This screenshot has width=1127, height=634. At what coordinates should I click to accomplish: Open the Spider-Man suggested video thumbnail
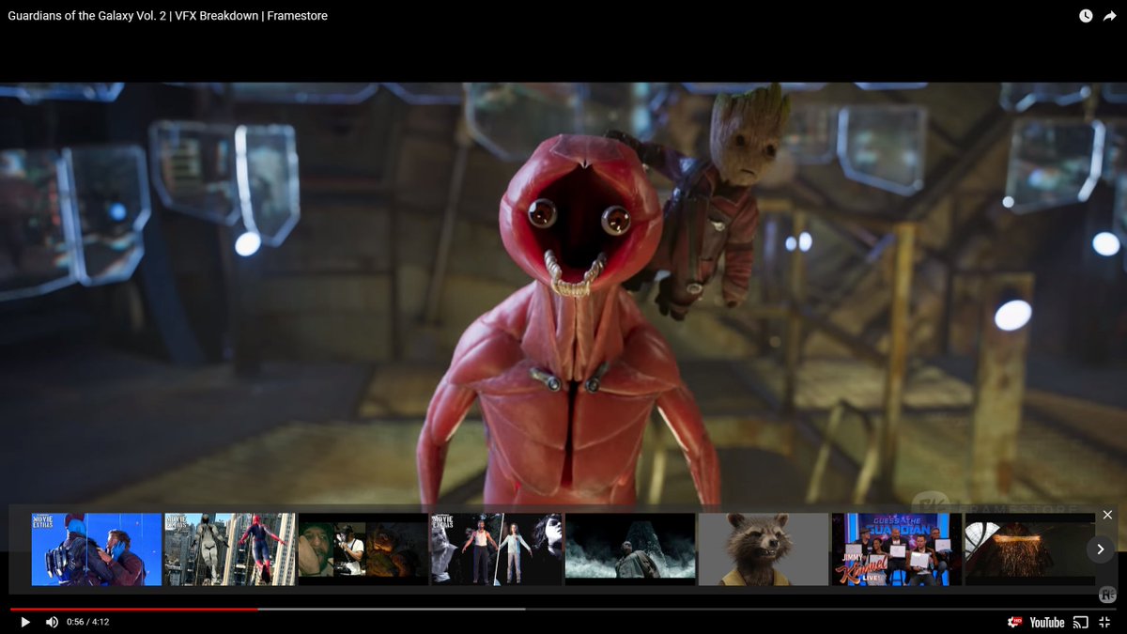coord(230,549)
